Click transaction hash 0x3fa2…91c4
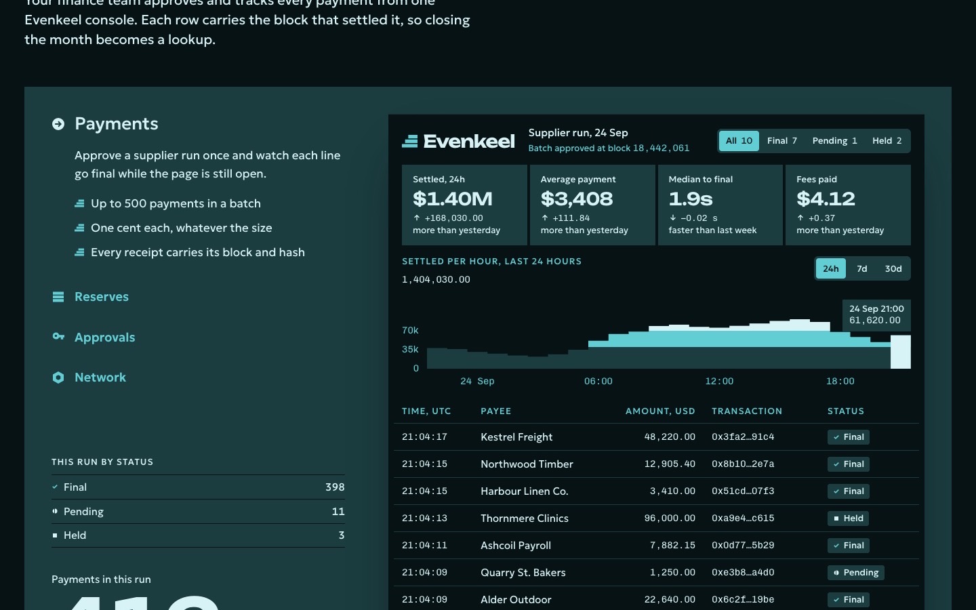976x610 pixels. [743, 437]
